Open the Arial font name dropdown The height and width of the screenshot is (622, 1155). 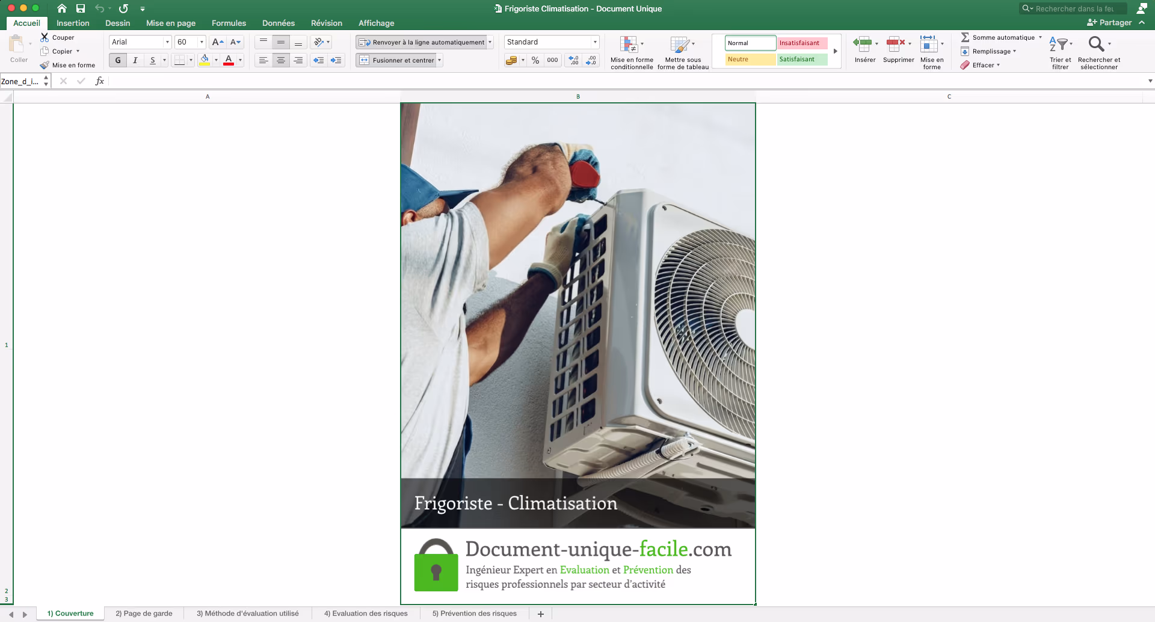click(x=167, y=42)
